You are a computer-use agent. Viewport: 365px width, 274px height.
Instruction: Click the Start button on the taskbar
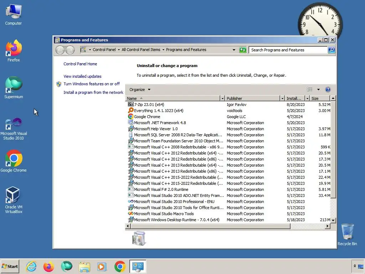(10, 266)
